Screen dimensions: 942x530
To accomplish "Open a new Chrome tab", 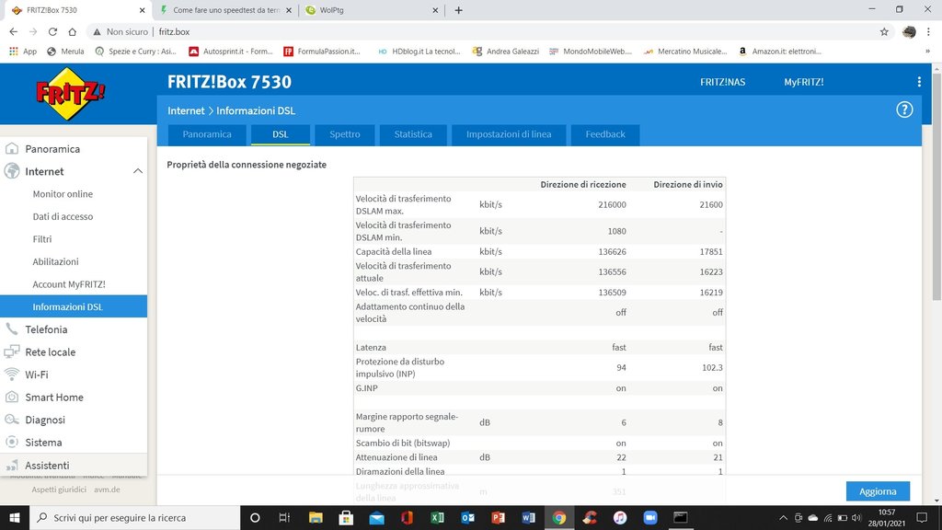I will (458, 10).
